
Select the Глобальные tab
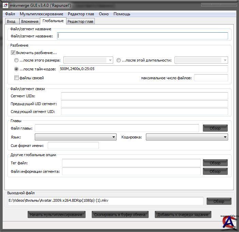[53, 21]
